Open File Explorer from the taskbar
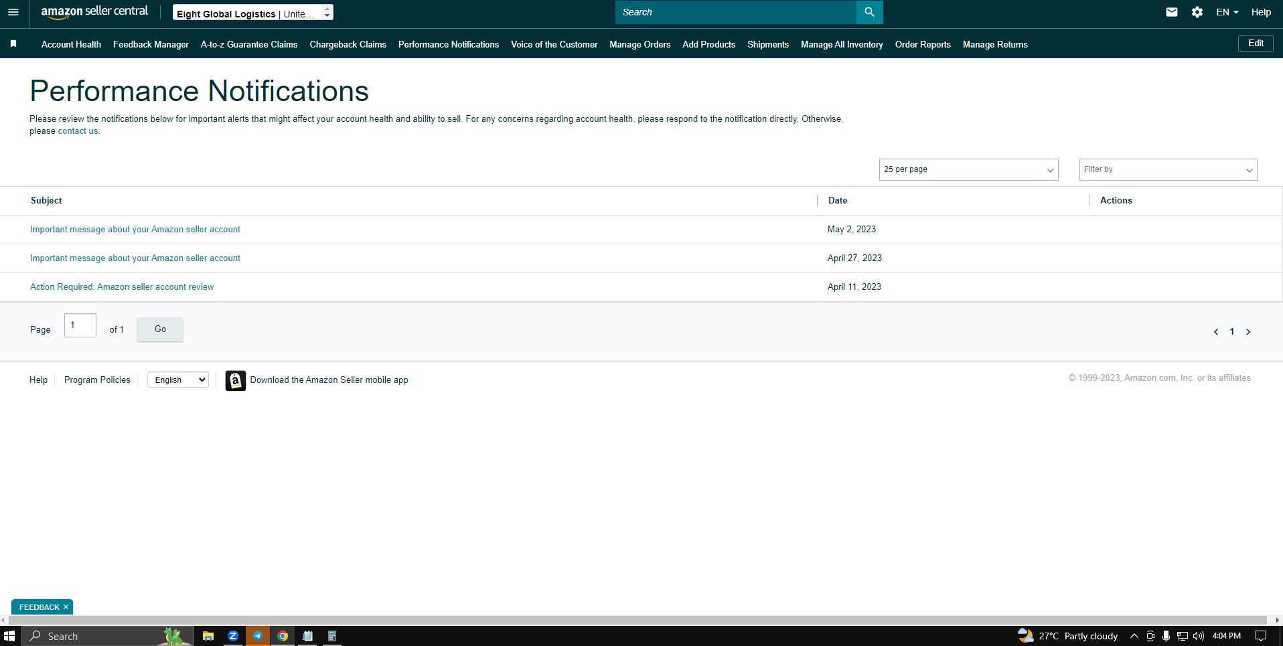This screenshot has height=646, width=1283. [208, 636]
